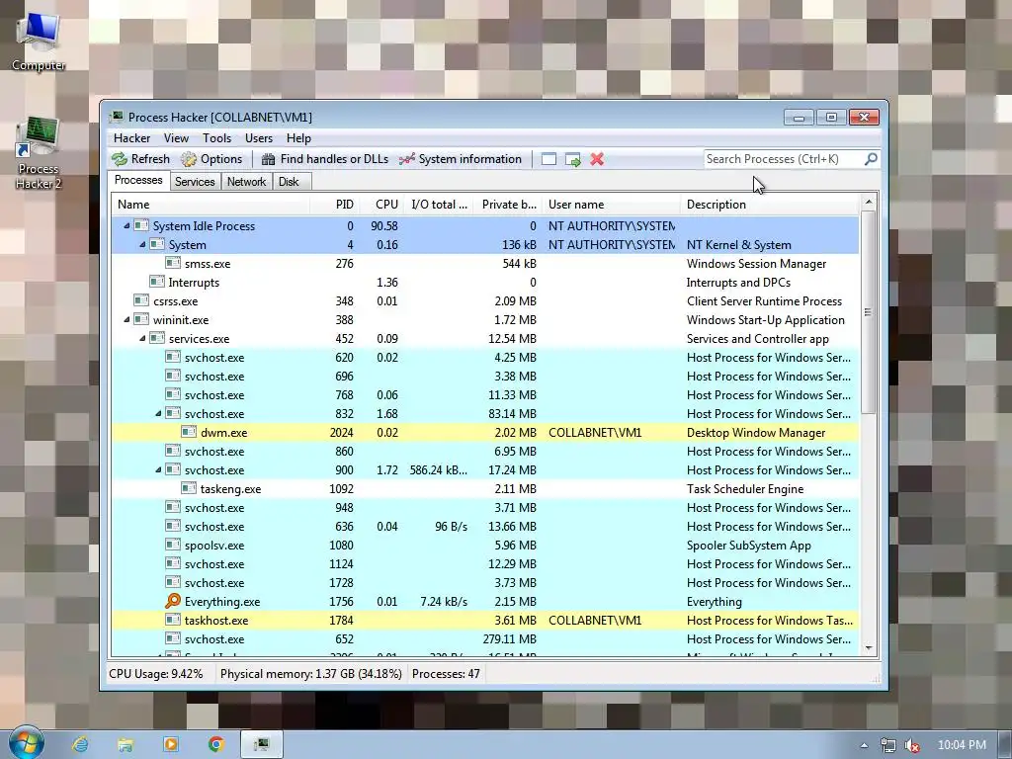Screen dimensions: 1012x759
Task: Collapse the System process tree node
Action: pos(142,245)
